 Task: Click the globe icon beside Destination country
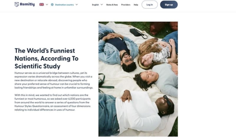pos(52,5)
